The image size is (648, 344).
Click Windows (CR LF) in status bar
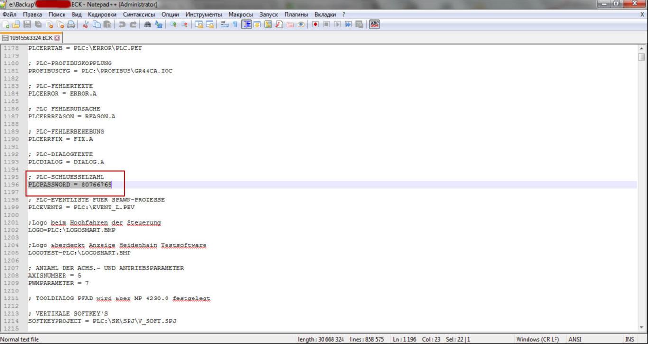point(537,339)
